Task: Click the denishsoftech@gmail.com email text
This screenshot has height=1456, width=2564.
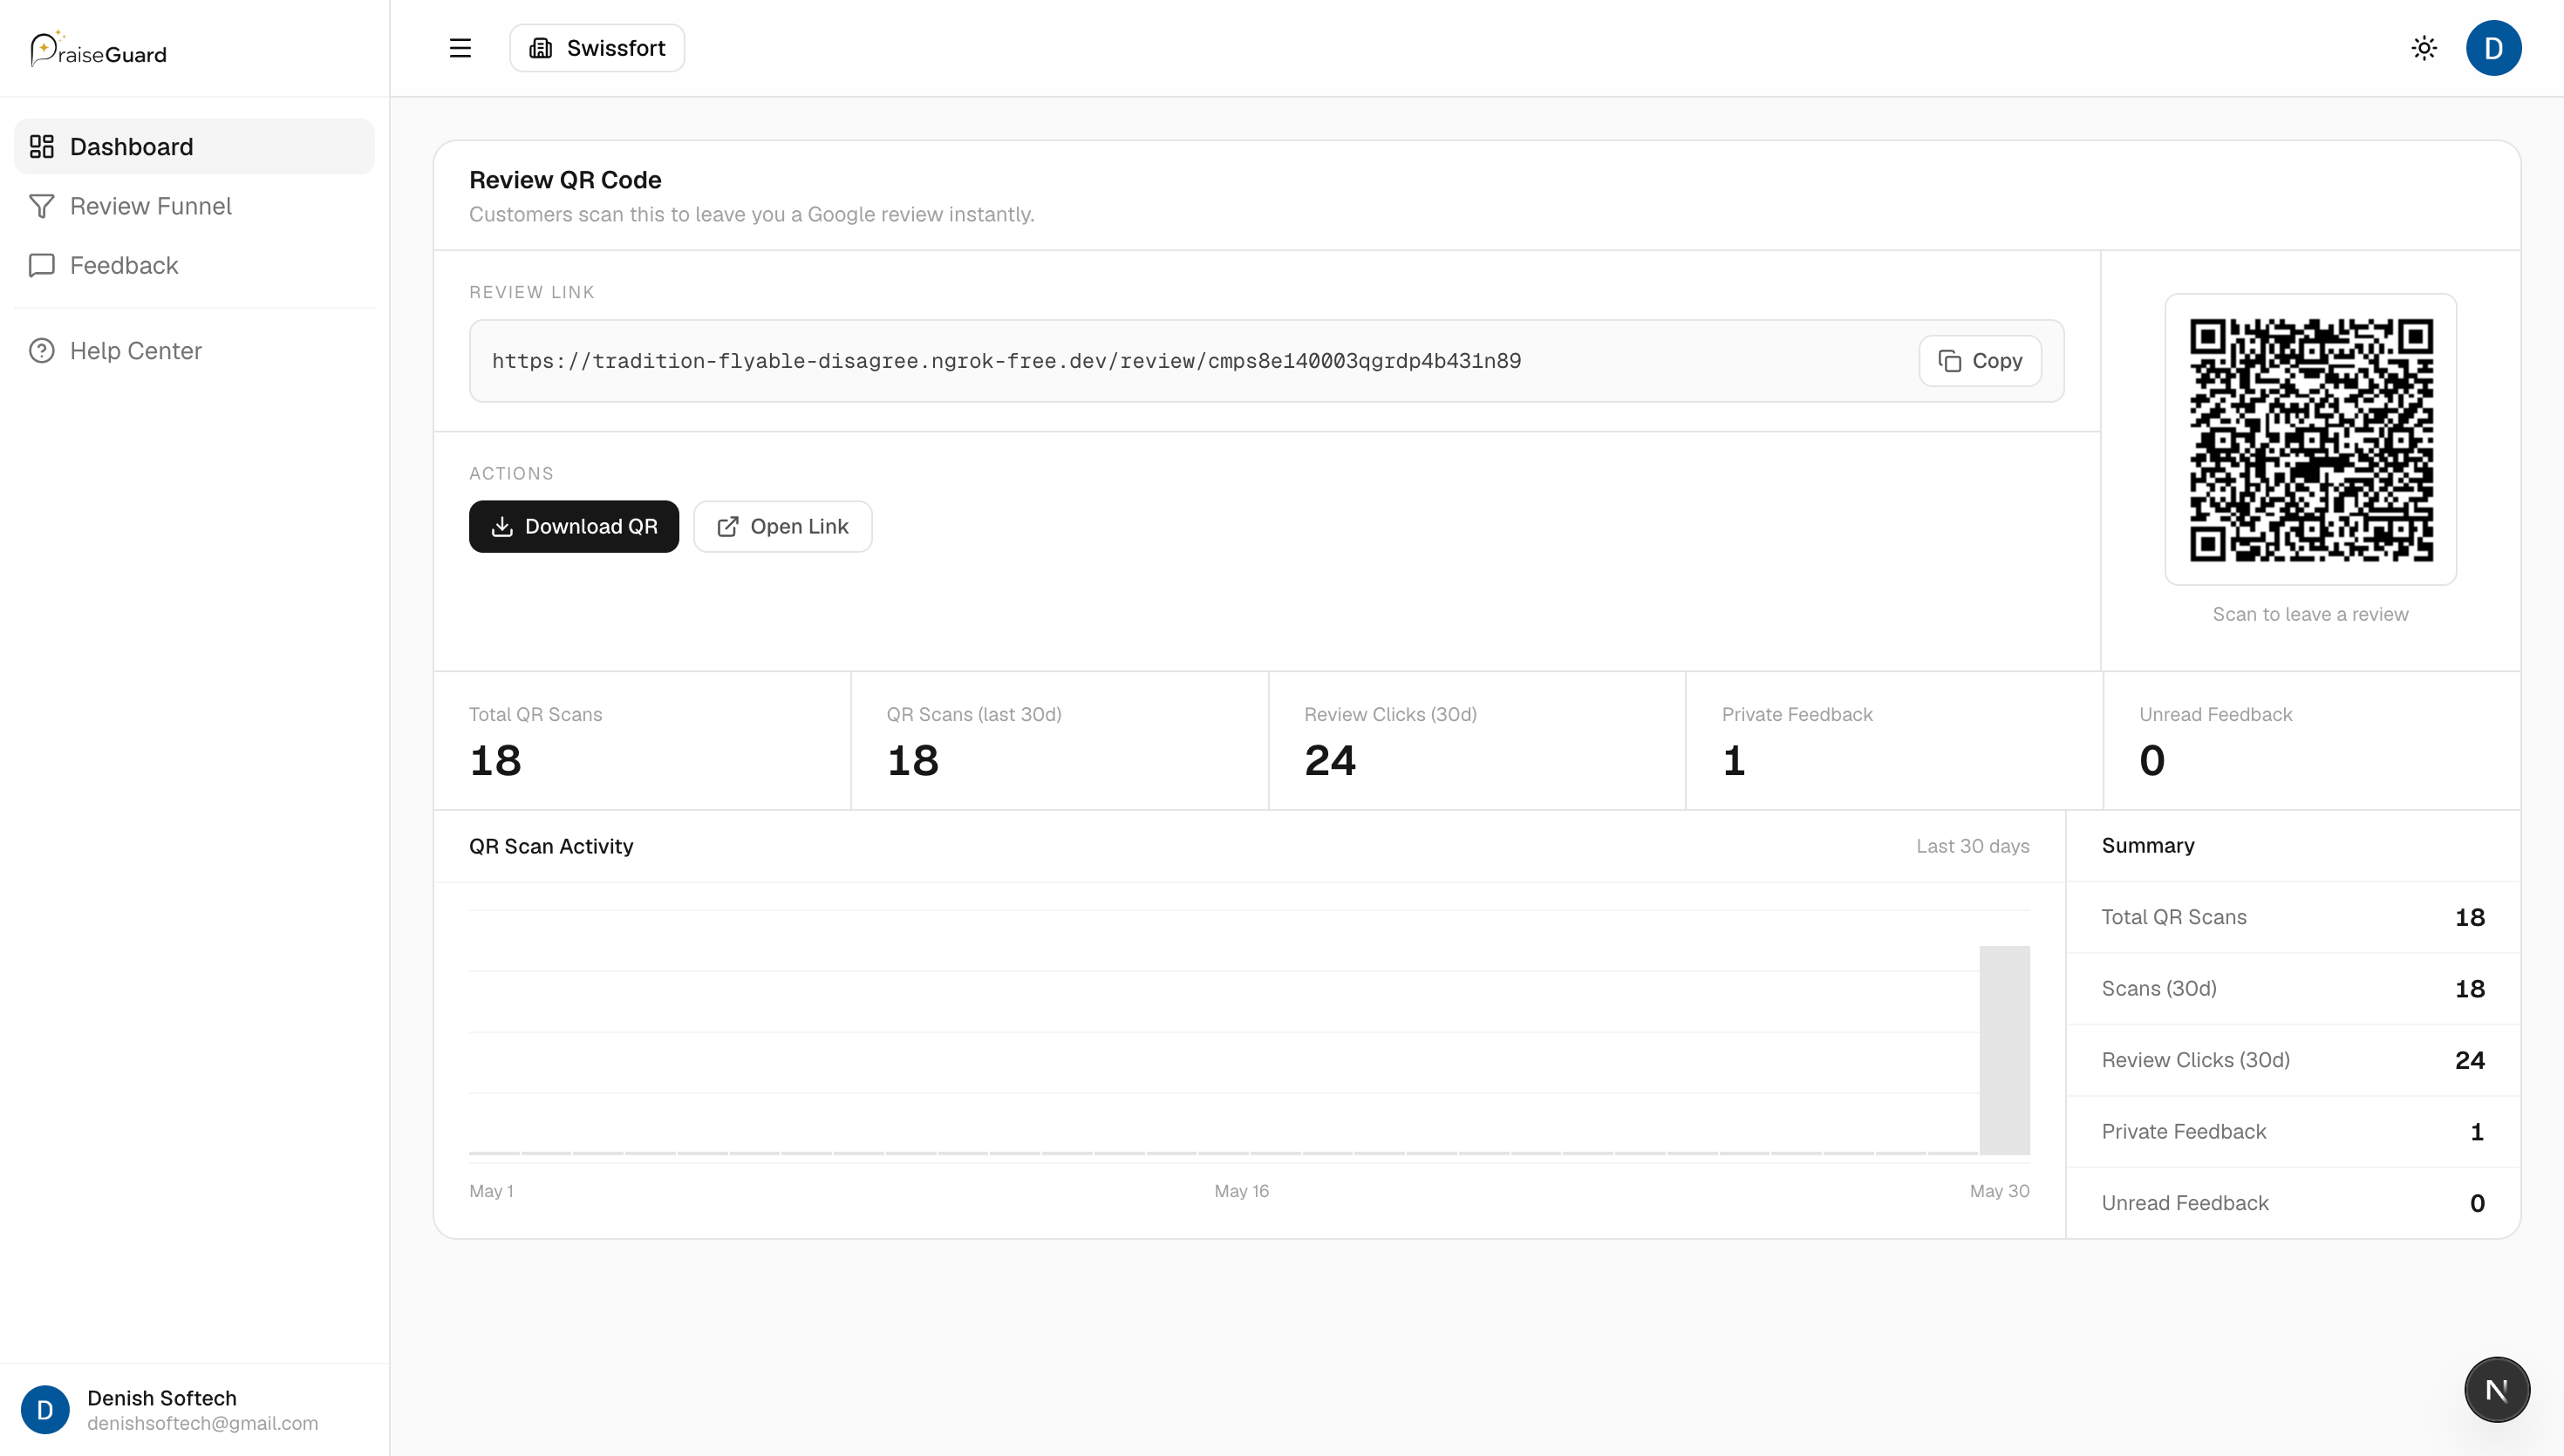Action: point(202,1423)
